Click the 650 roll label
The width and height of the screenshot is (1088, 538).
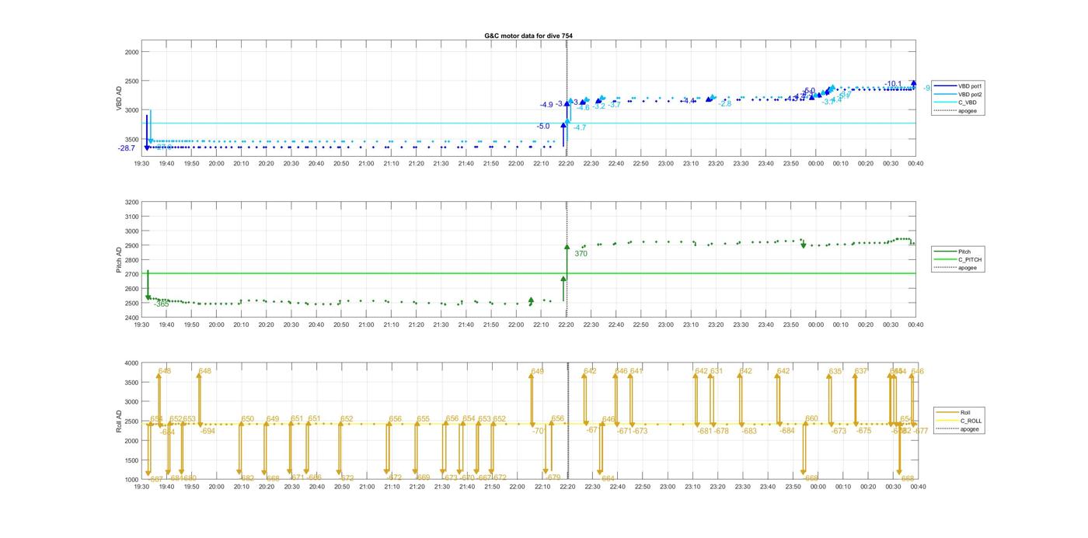(x=248, y=419)
